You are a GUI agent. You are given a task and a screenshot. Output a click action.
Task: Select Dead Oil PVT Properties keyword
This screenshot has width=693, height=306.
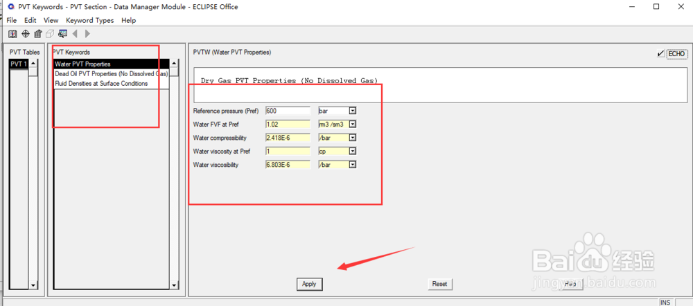(x=112, y=74)
